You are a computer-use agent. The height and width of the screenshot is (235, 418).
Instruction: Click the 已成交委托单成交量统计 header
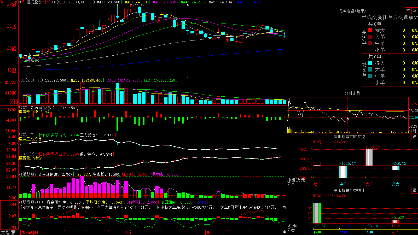pyautogui.click(x=390, y=17)
